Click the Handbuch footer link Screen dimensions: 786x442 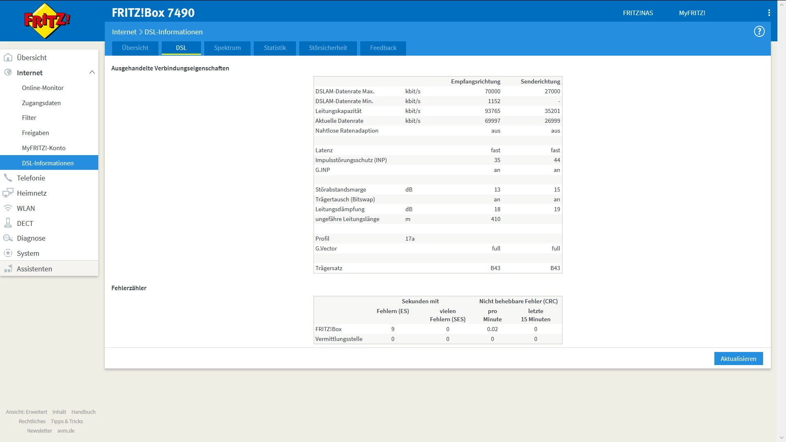(83, 412)
